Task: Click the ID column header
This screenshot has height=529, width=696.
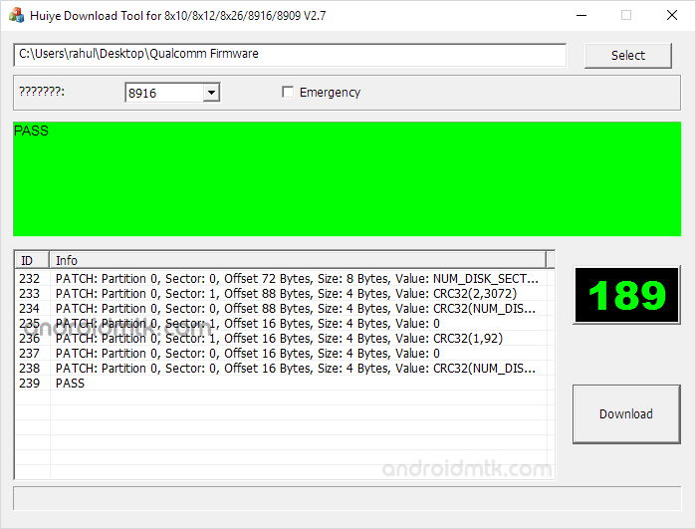Action: [x=32, y=261]
